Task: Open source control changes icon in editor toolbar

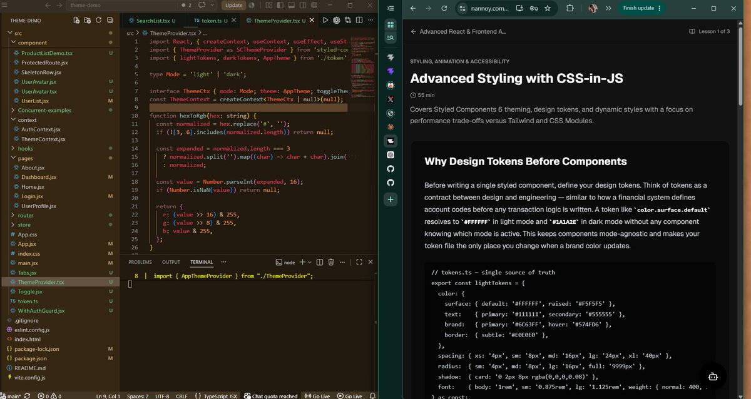Action: pos(347,20)
